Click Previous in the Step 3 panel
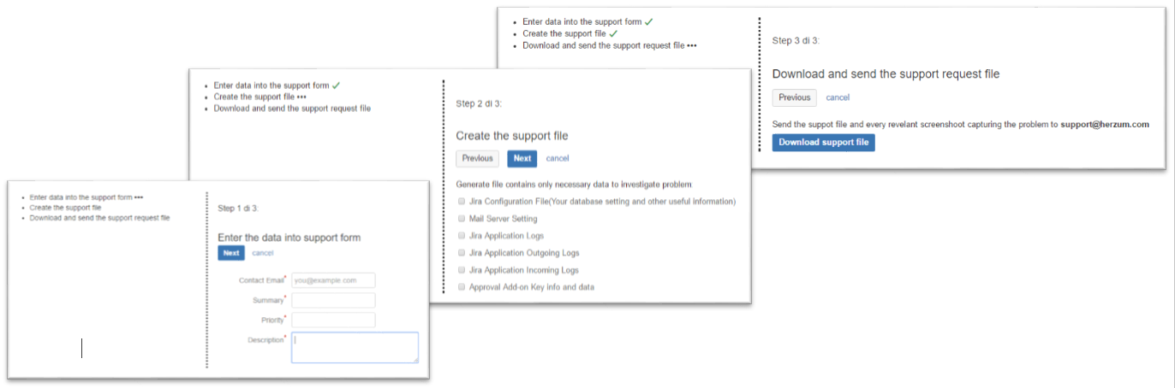The image size is (1175, 388). (x=794, y=97)
